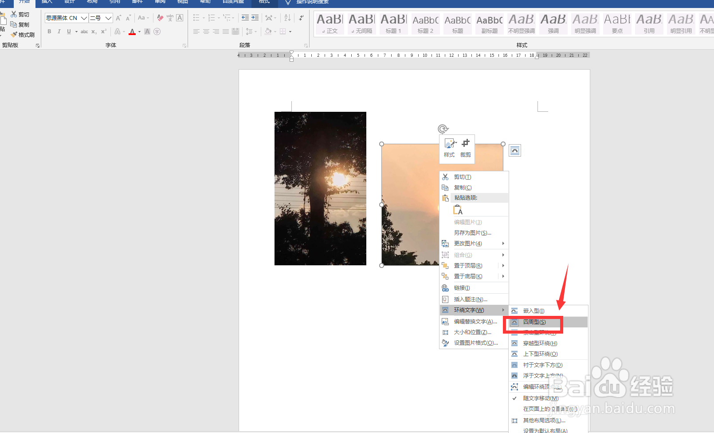Open the line spacing dropdown
The height and width of the screenshot is (433, 714).
point(251,31)
